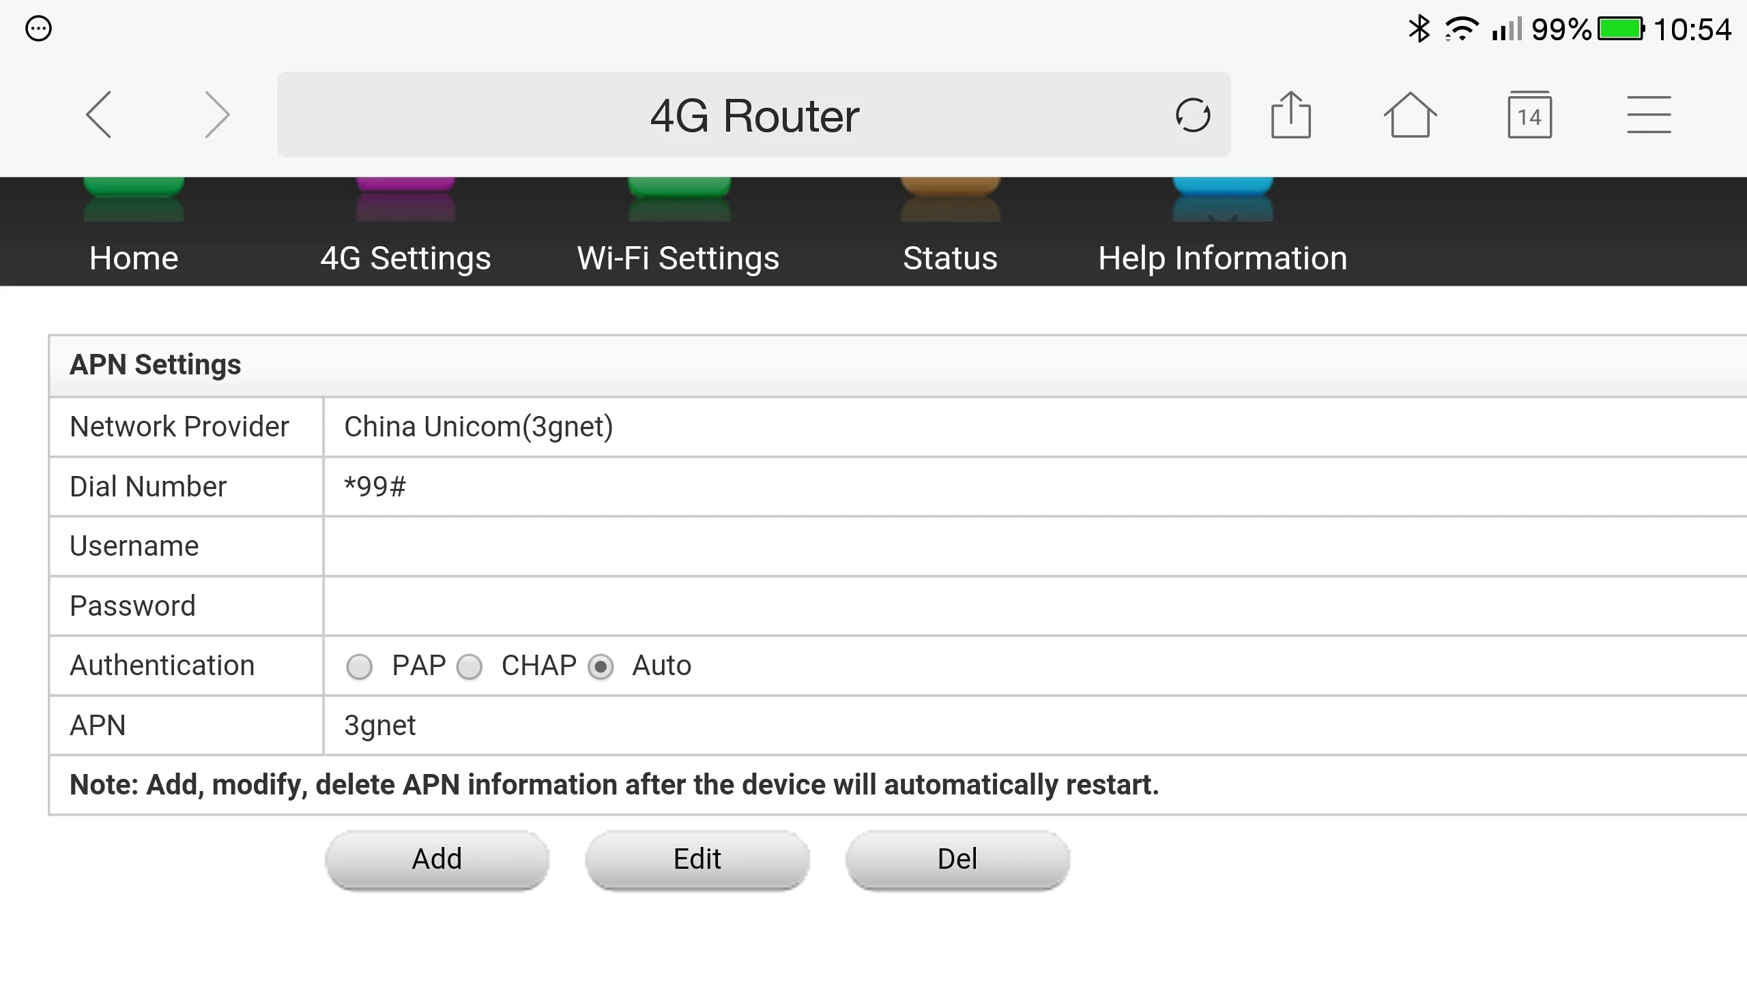
Task: Select PAP authentication radio button
Action: [x=359, y=666]
